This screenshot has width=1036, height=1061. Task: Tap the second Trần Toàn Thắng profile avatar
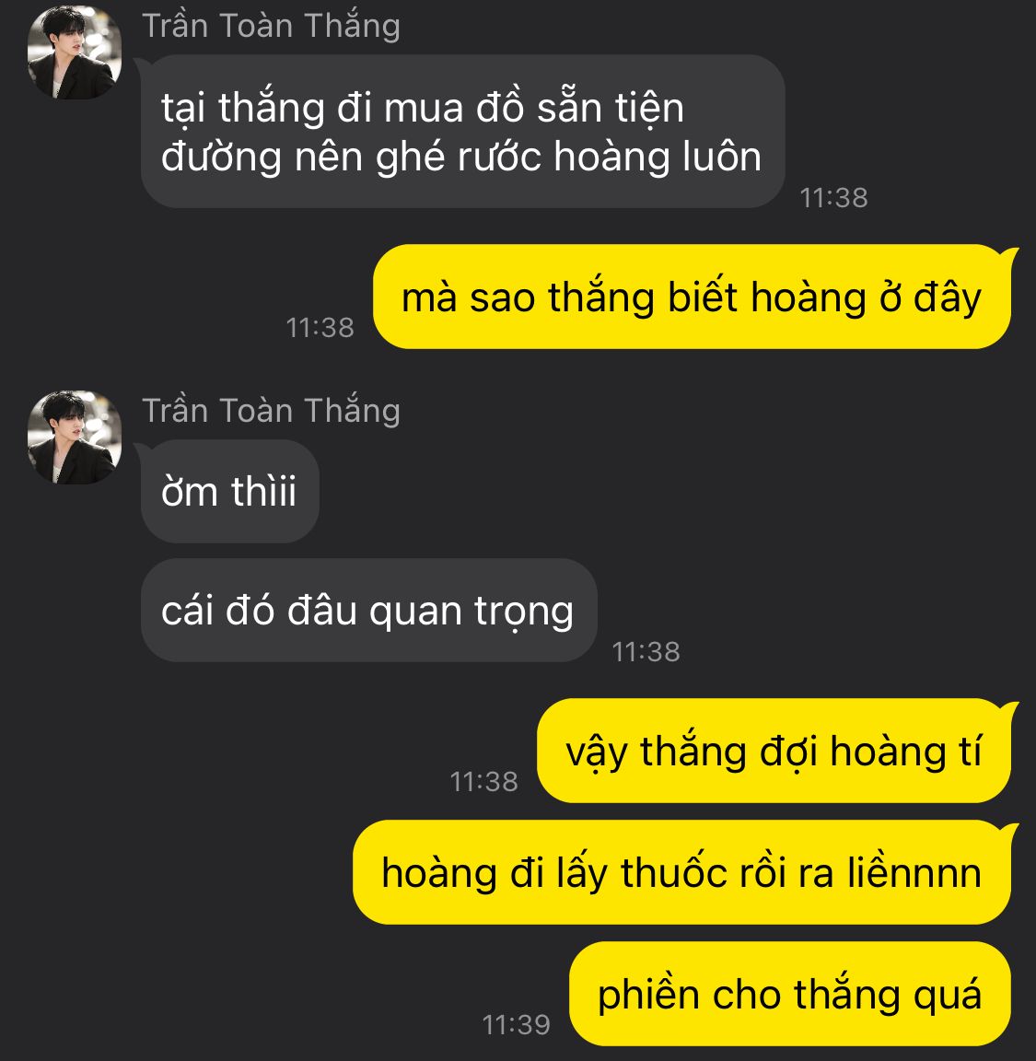[x=75, y=437]
